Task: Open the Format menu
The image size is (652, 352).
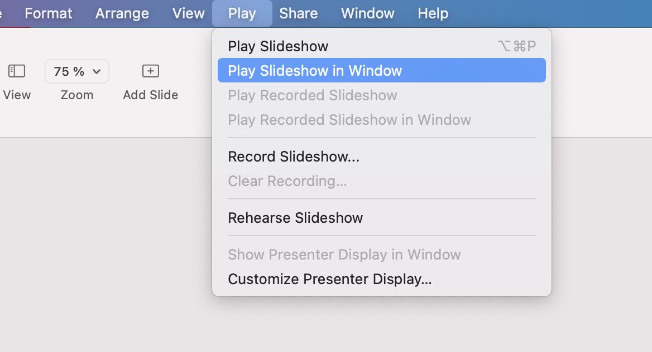Action: (49, 13)
